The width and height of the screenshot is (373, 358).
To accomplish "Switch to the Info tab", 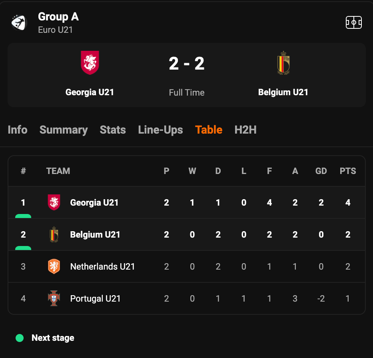I will pyautogui.click(x=18, y=130).
